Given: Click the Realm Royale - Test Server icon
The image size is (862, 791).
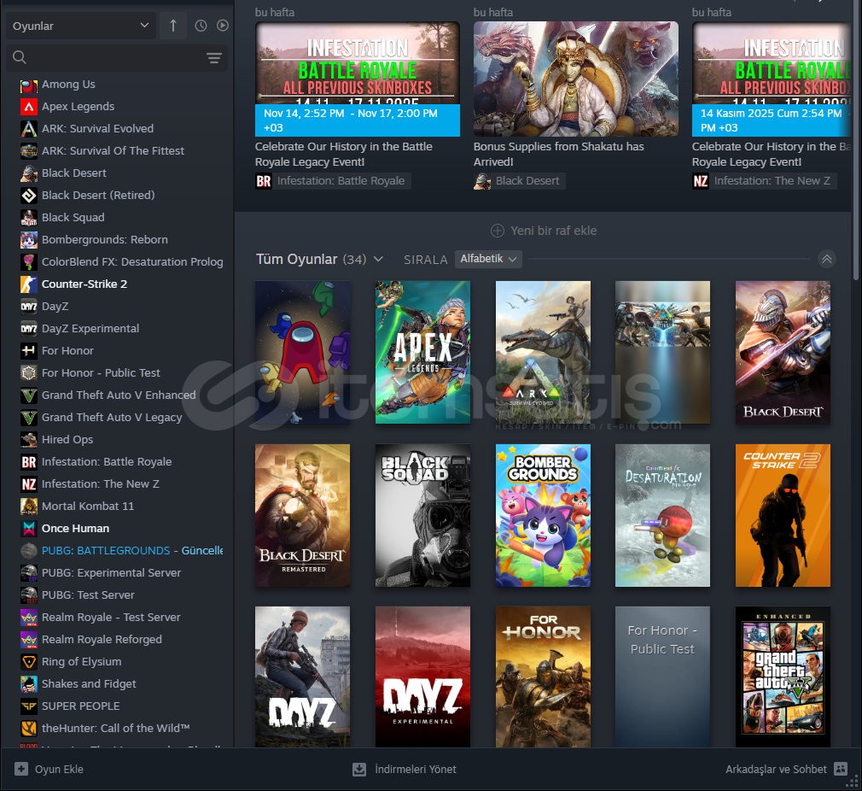Looking at the screenshot, I should [28, 618].
